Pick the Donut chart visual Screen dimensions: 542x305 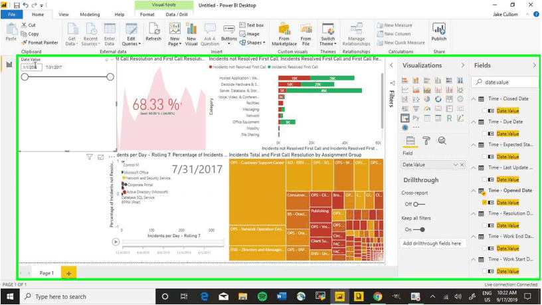438,99
